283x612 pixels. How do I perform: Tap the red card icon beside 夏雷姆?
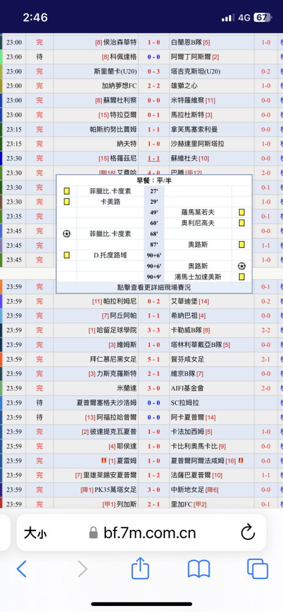click(104, 461)
